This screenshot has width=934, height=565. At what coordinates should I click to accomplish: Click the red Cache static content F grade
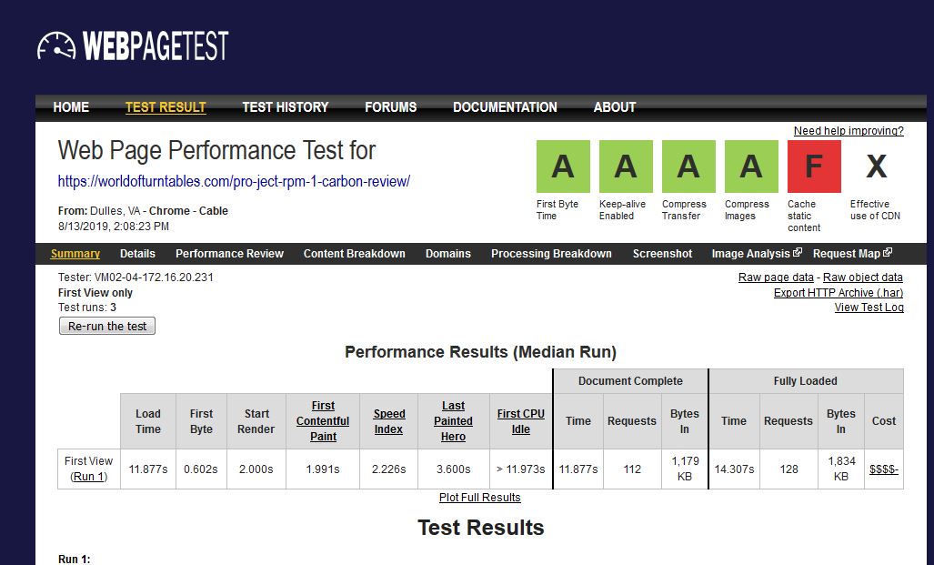pos(814,167)
